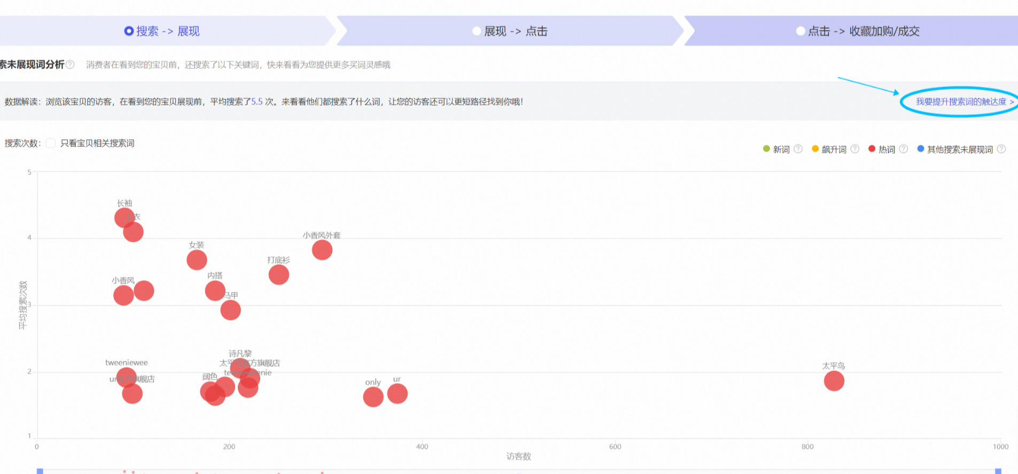
Task: Open the 点击 -> 收藏加购/成交 tab
Action: pos(858,31)
